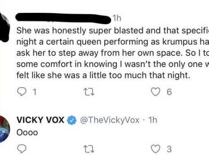Open the redacted user's avatar
Image resolution: width=209 pixels, height=155 pixels.
point(4,27)
